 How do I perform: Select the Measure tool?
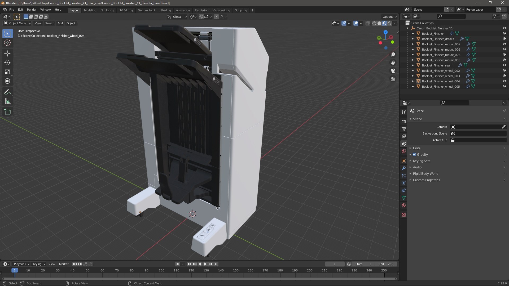coord(7,101)
